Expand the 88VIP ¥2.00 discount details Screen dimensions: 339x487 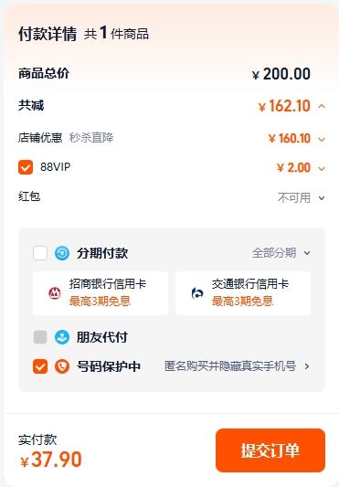322,168
